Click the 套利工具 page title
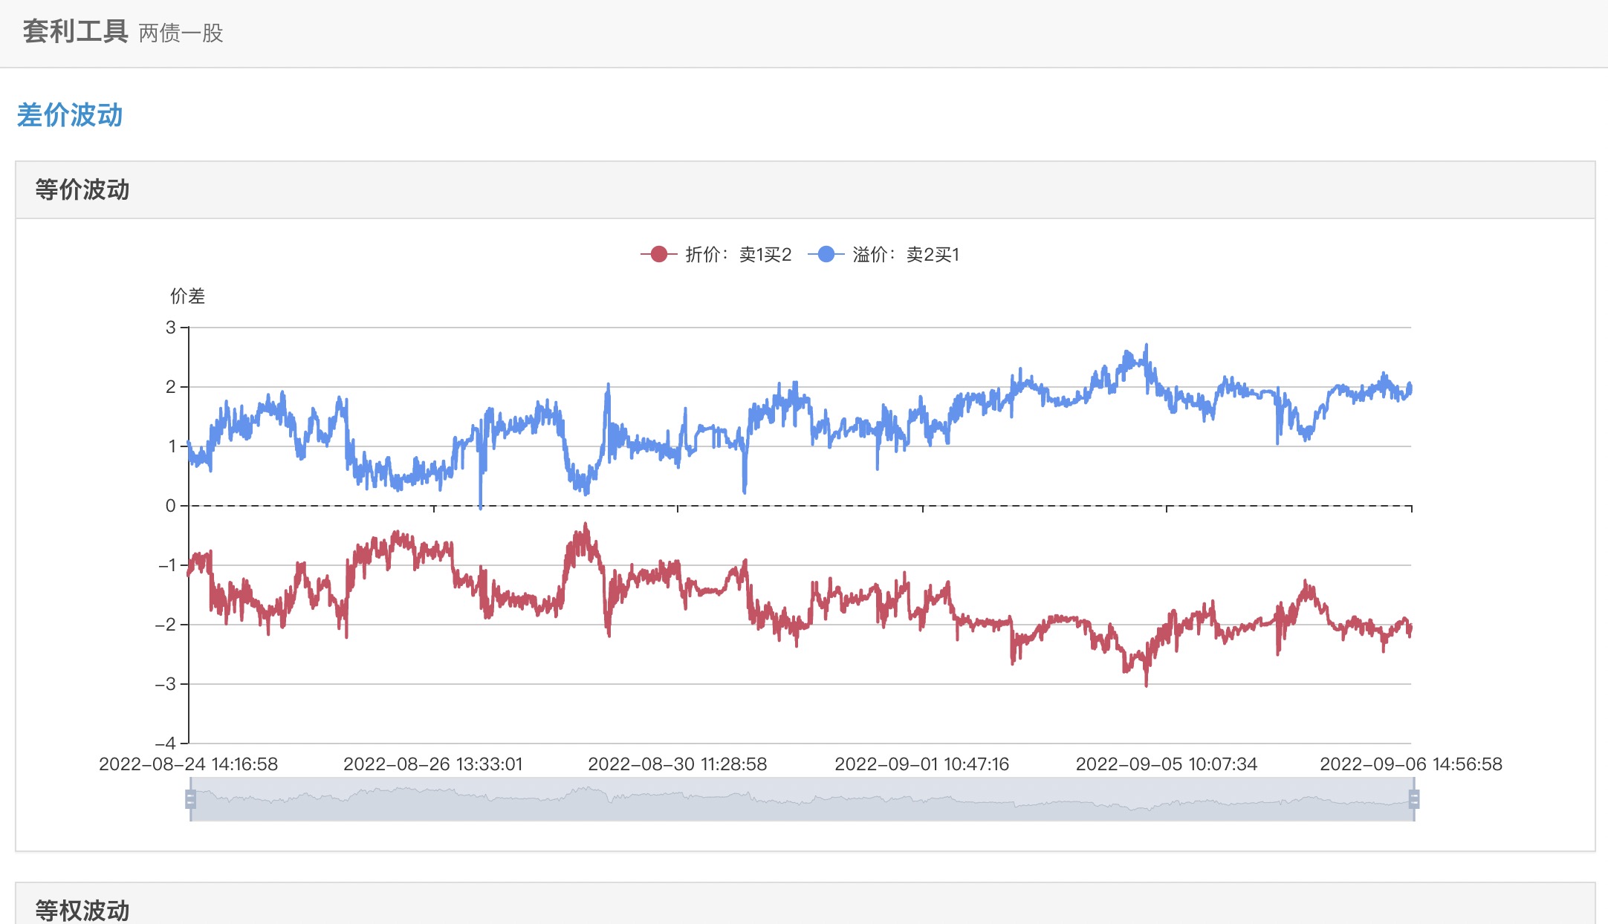Image resolution: width=1608 pixels, height=924 pixels. click(75, 32)
